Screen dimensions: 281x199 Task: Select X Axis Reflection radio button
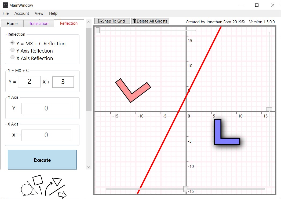coord(12,57)
